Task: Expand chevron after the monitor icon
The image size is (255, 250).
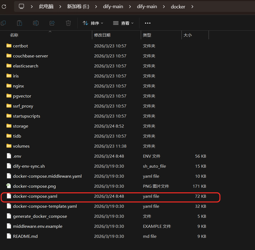Action: point(32,7)
